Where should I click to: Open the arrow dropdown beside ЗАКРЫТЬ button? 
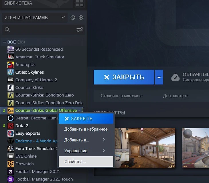point(159,77)
